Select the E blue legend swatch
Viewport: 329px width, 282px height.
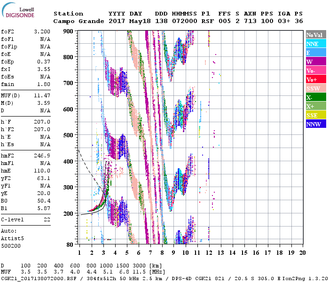(x=316, y=53)
